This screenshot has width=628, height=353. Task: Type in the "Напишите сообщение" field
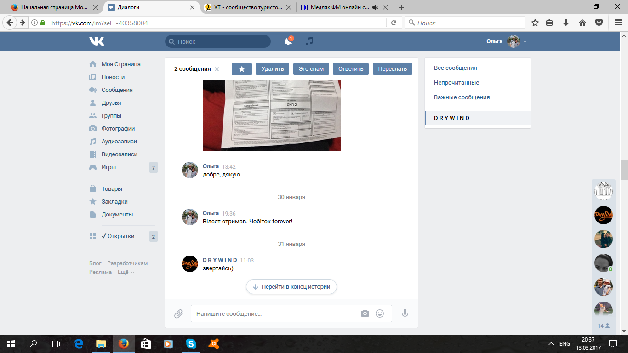coord(276,313)
